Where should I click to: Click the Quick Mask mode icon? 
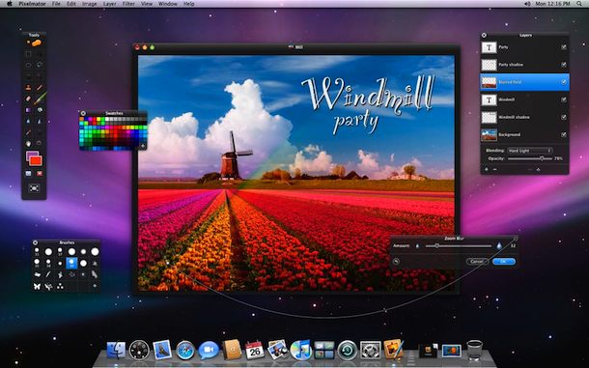[28, 173]
